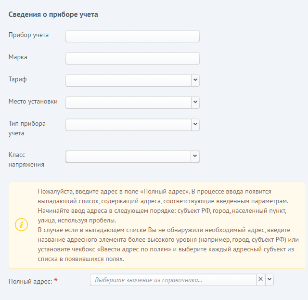Click the Прибор учета label

coord(28,35)
